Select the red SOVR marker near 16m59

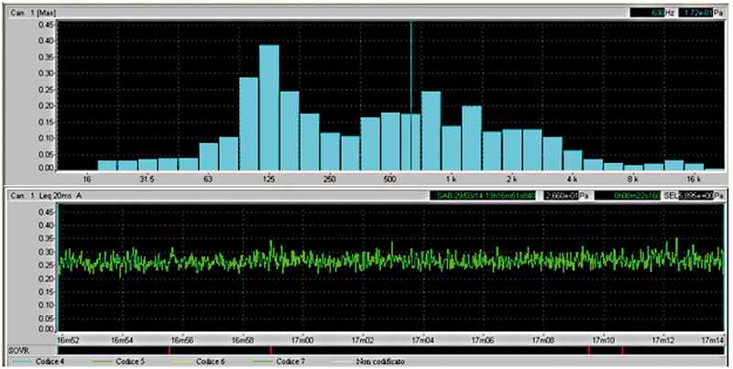tap(270, 350)
